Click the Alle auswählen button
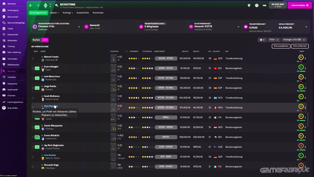This screenshot has width=314, height=177. click(x=281, y=46)
